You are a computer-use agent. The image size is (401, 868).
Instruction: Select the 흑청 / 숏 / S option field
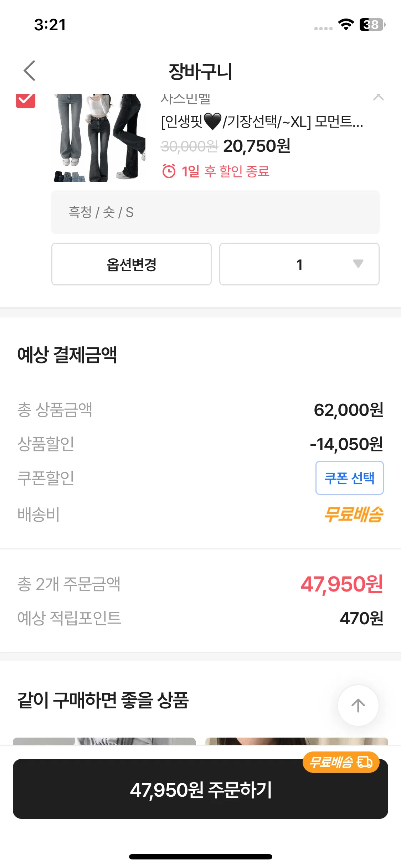click(x=215, y=212)
